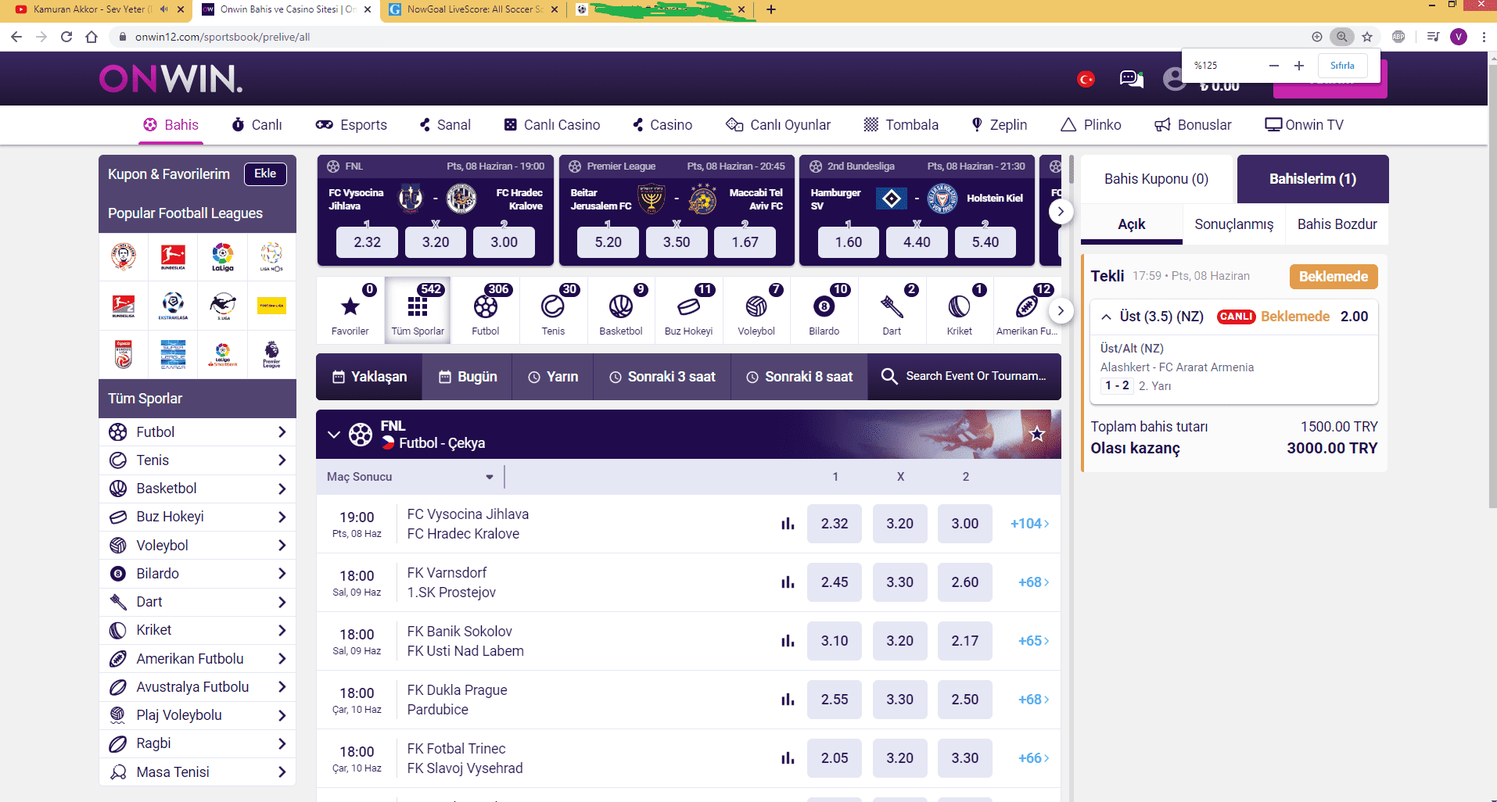Screen dimensions: 1497x802
Task: Open Canlı menu item
Action: [257, 125]
